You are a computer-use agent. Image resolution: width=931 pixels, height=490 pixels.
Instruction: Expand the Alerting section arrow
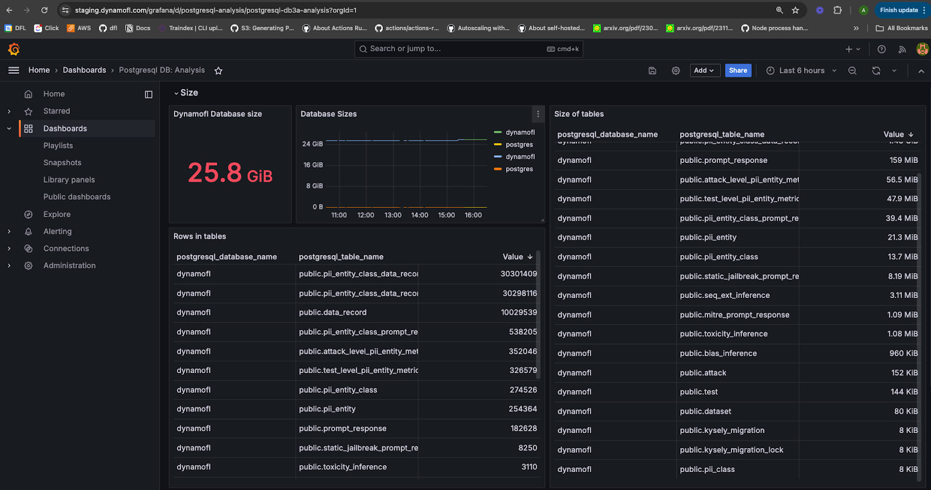9,232
